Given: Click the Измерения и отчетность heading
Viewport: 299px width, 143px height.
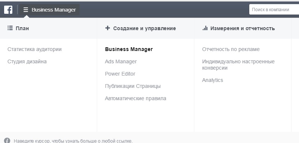Looking at the screenshot, I should click(x=243, y=28).
